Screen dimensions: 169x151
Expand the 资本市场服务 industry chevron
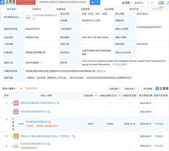tap(41, 63)
